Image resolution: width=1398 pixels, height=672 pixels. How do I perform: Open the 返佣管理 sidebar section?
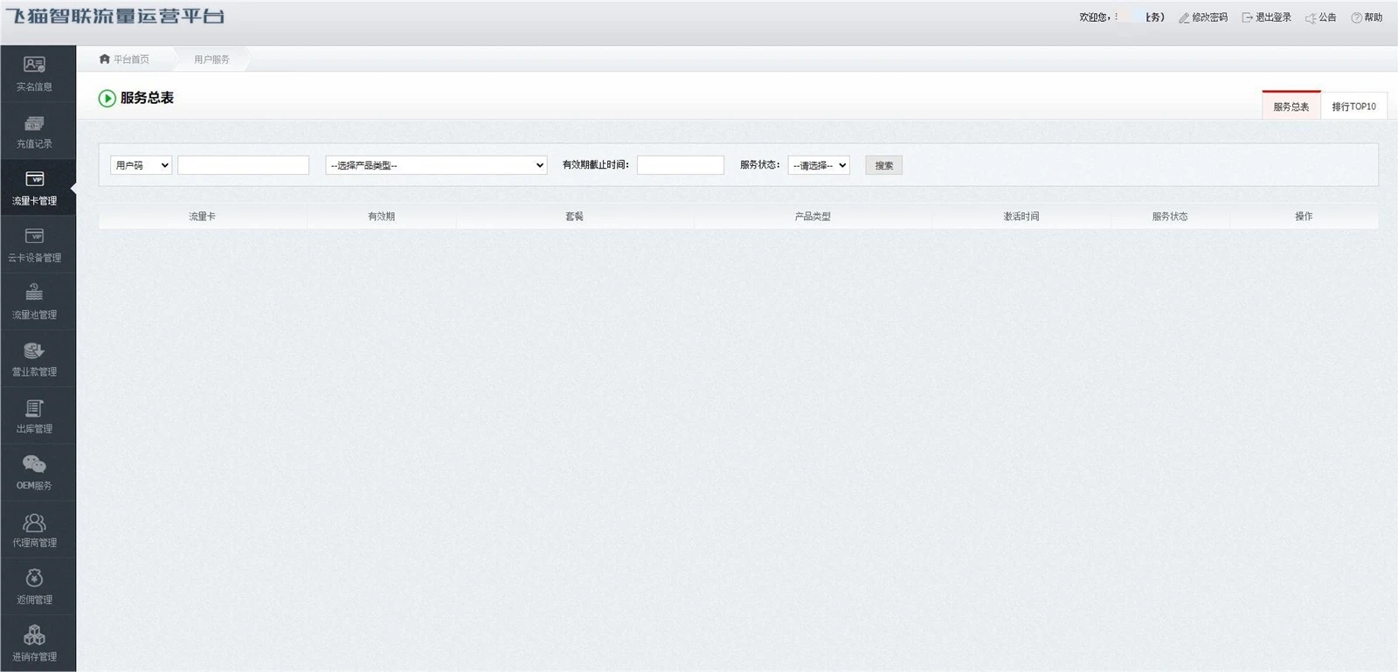pos(34,586)
